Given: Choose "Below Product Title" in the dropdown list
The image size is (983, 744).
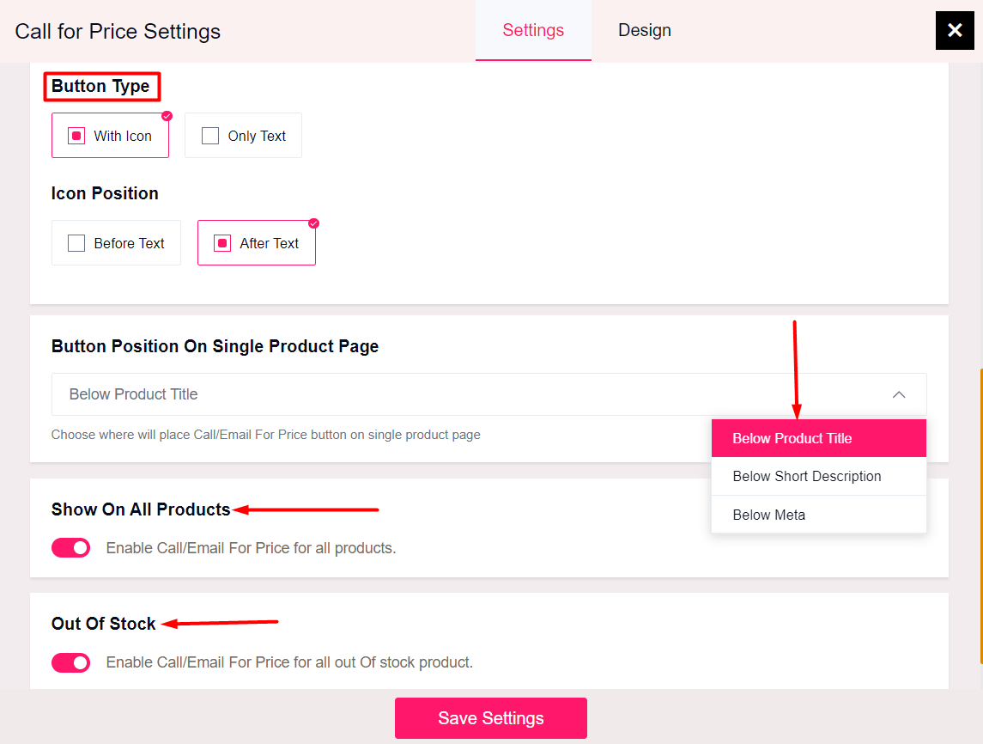Looking at the screenshot, I should 792,438.
